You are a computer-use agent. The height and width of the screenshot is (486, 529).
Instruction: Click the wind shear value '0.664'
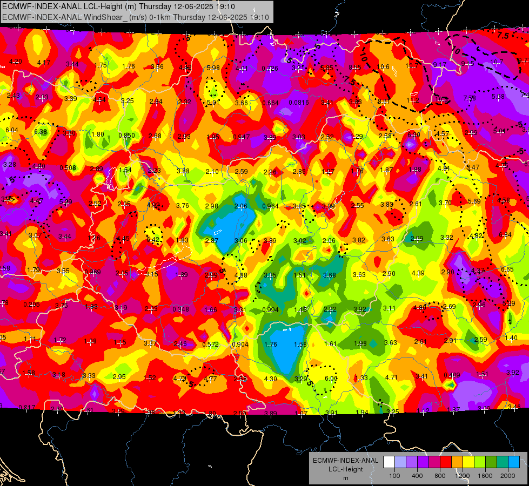coord(270,103)
